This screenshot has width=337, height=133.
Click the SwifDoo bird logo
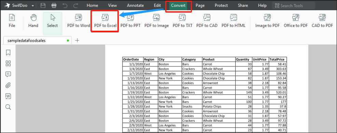point(7,5)
